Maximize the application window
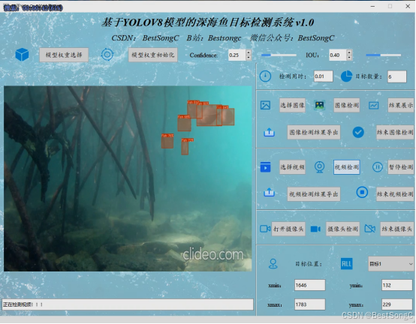The width and height of the screenshot is (416, 324). point(390,6)
